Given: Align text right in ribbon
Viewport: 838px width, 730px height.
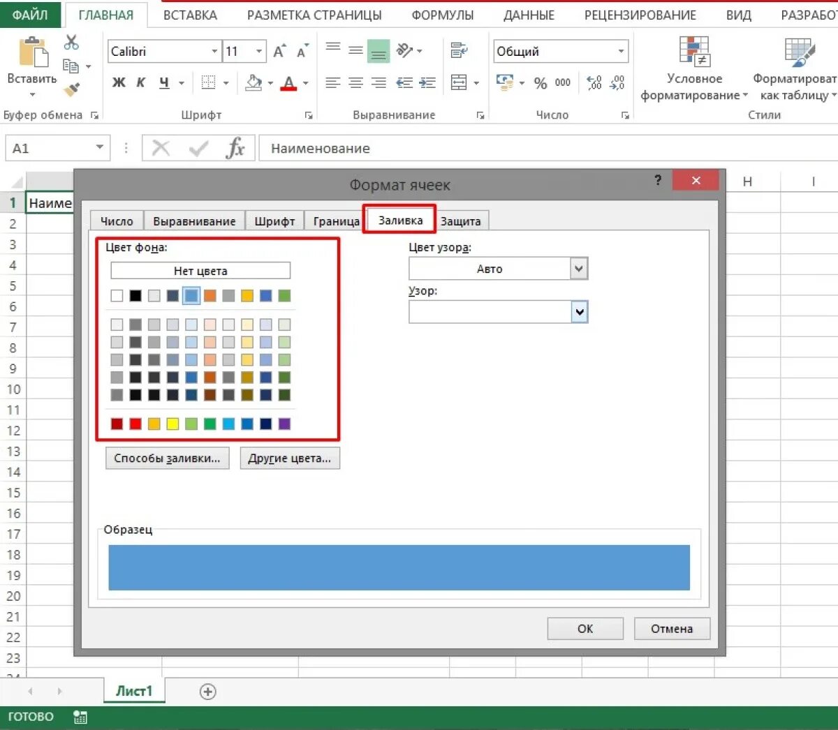Looking at the screenshot, I should pos(378,83).
